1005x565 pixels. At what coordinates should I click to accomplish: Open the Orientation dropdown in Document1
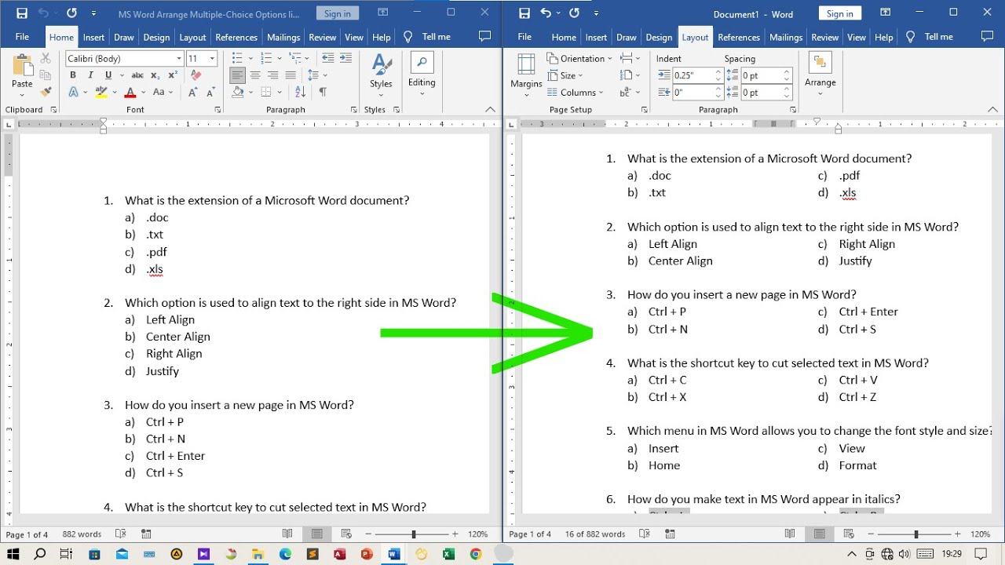point(581,59)
